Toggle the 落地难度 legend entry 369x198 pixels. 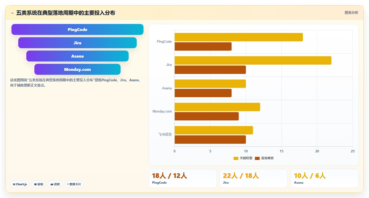tap(264, 158)
